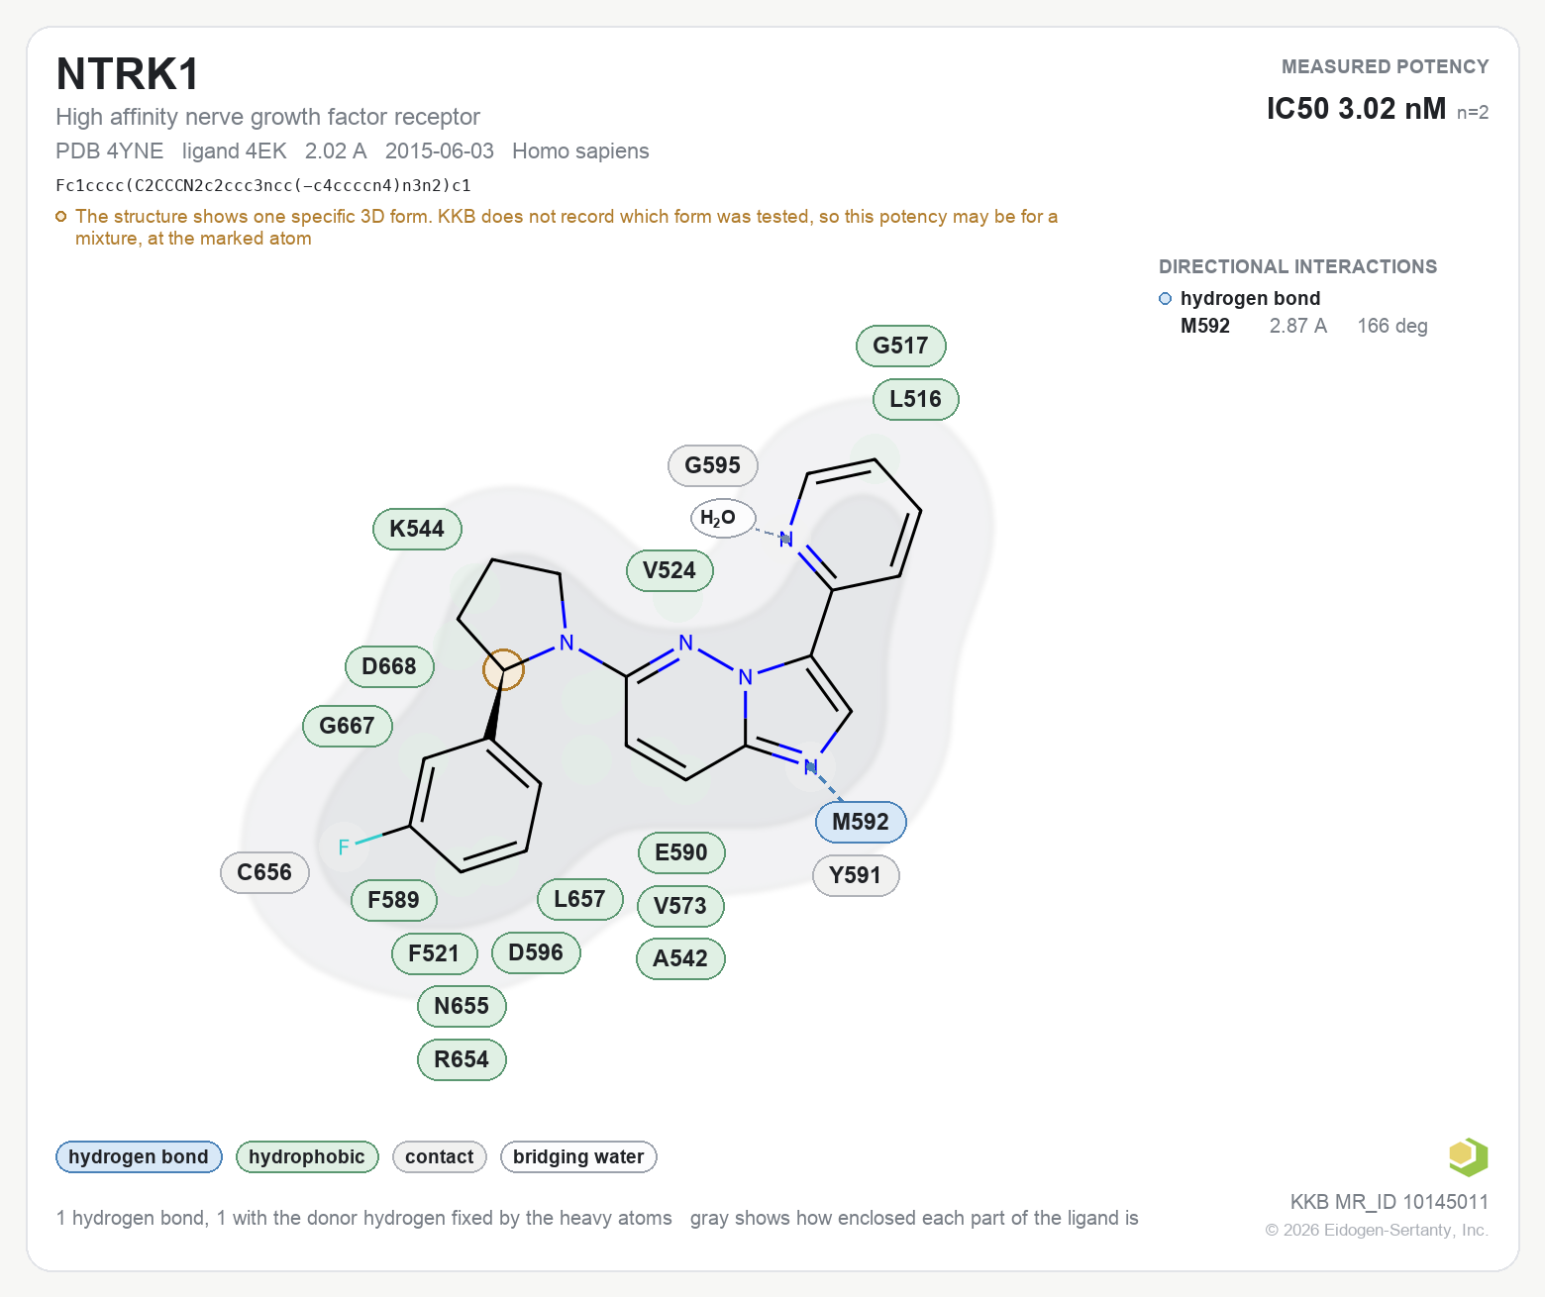The height and width of the screenshot is (1297, 1545).
Task: Click the F521 residue label
Action: [434, 953]
